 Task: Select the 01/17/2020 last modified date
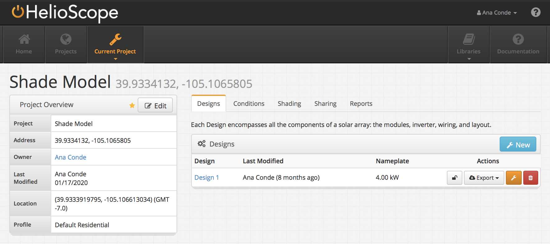tap(71, 183)
